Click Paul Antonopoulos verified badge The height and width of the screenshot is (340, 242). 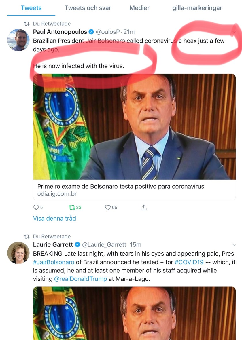click(91, 32)
